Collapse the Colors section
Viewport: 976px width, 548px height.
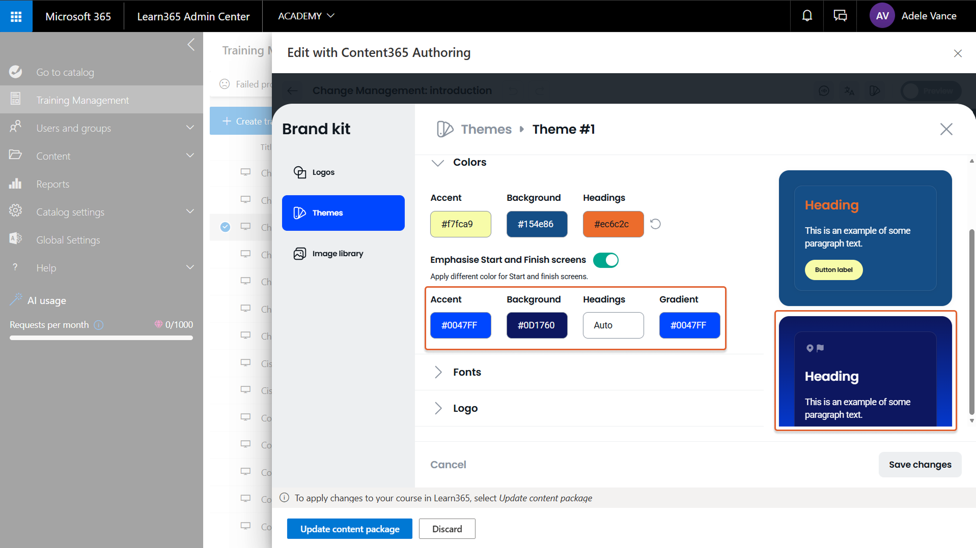pos(437,163)
